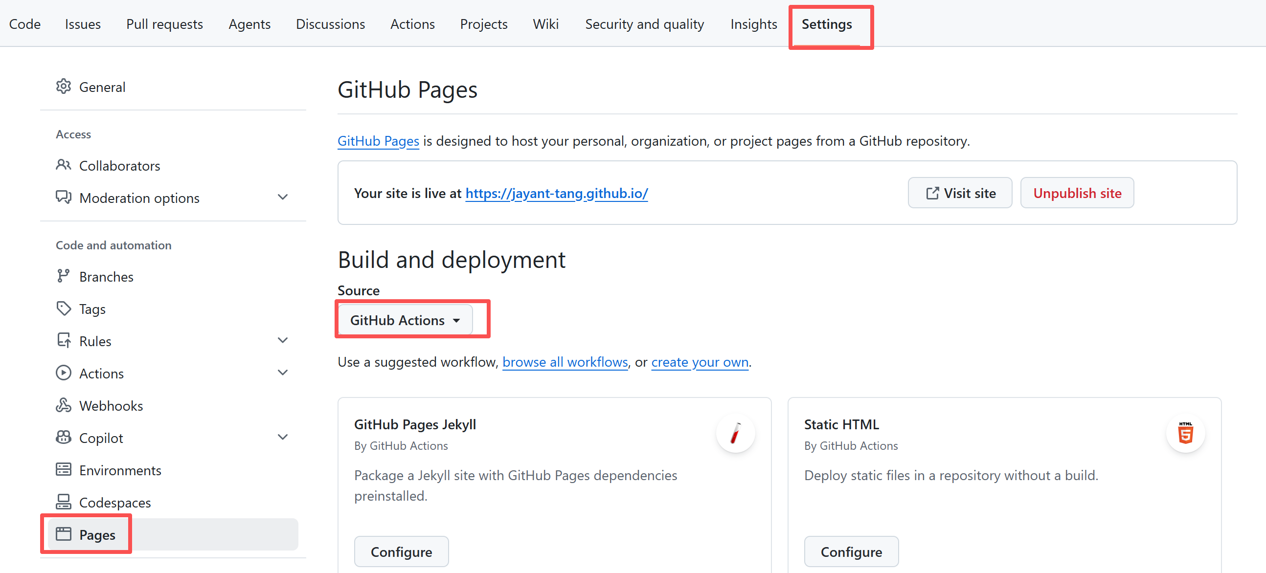Screen dimensions: 1266x573
Task: Click the Code and automation section label
Action: point(113,245)
